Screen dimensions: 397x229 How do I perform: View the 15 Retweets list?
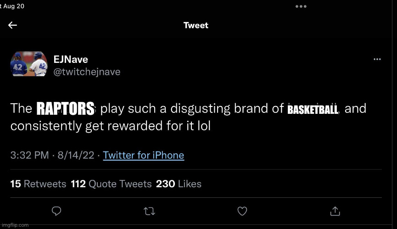(38, 184)
